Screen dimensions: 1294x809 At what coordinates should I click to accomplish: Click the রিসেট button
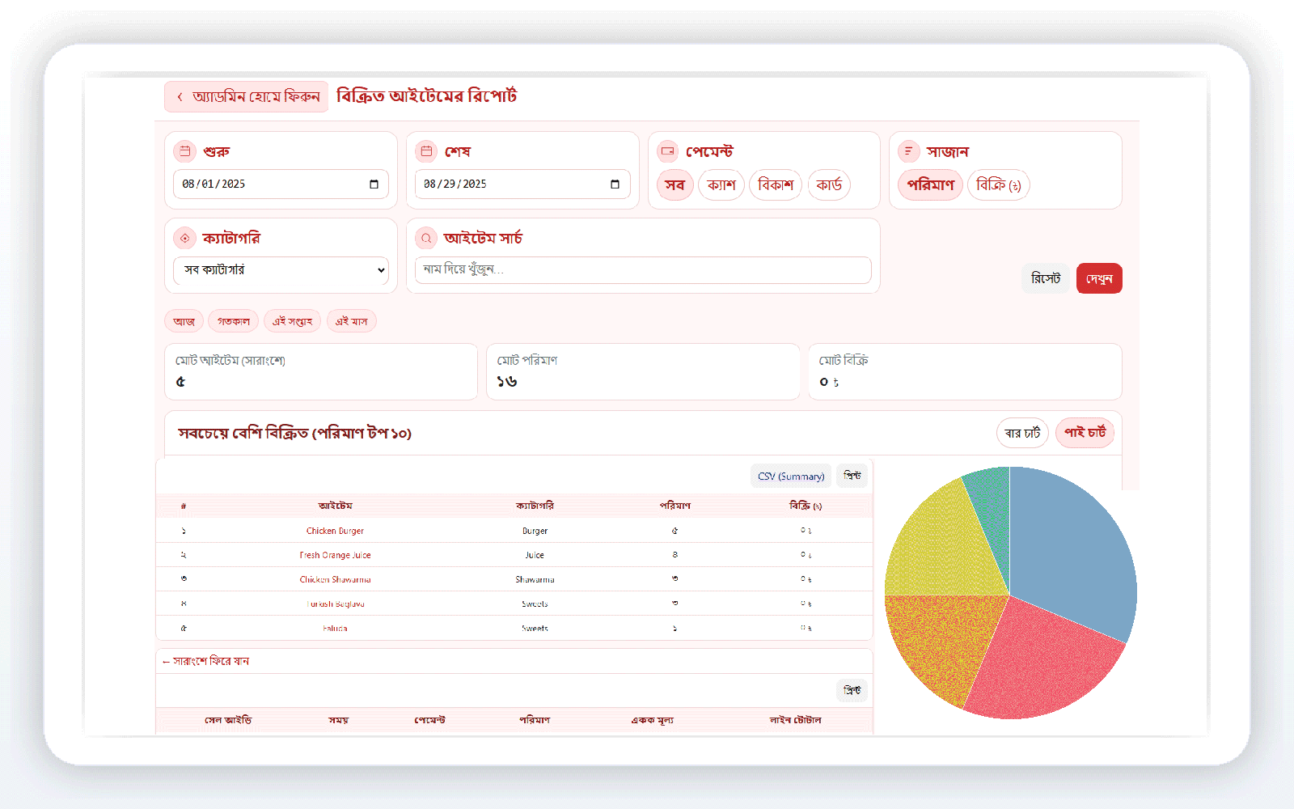[1045, 278]
